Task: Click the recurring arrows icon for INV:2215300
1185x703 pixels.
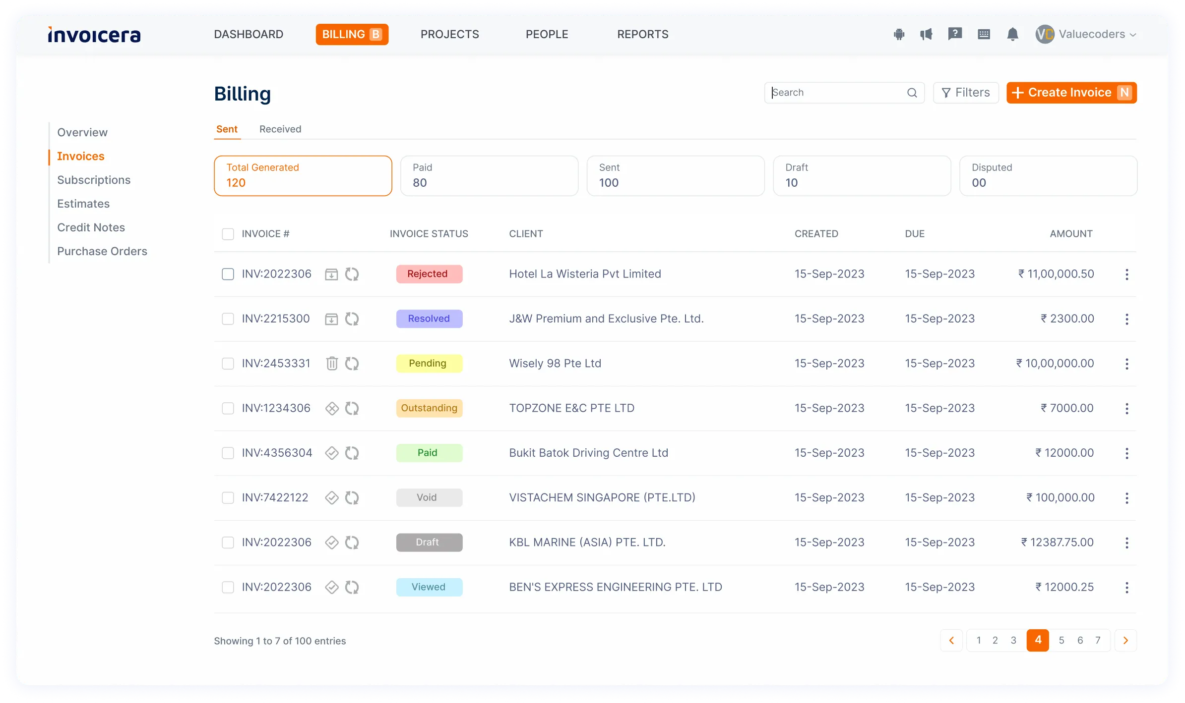Action: click(x=352, y=319)
